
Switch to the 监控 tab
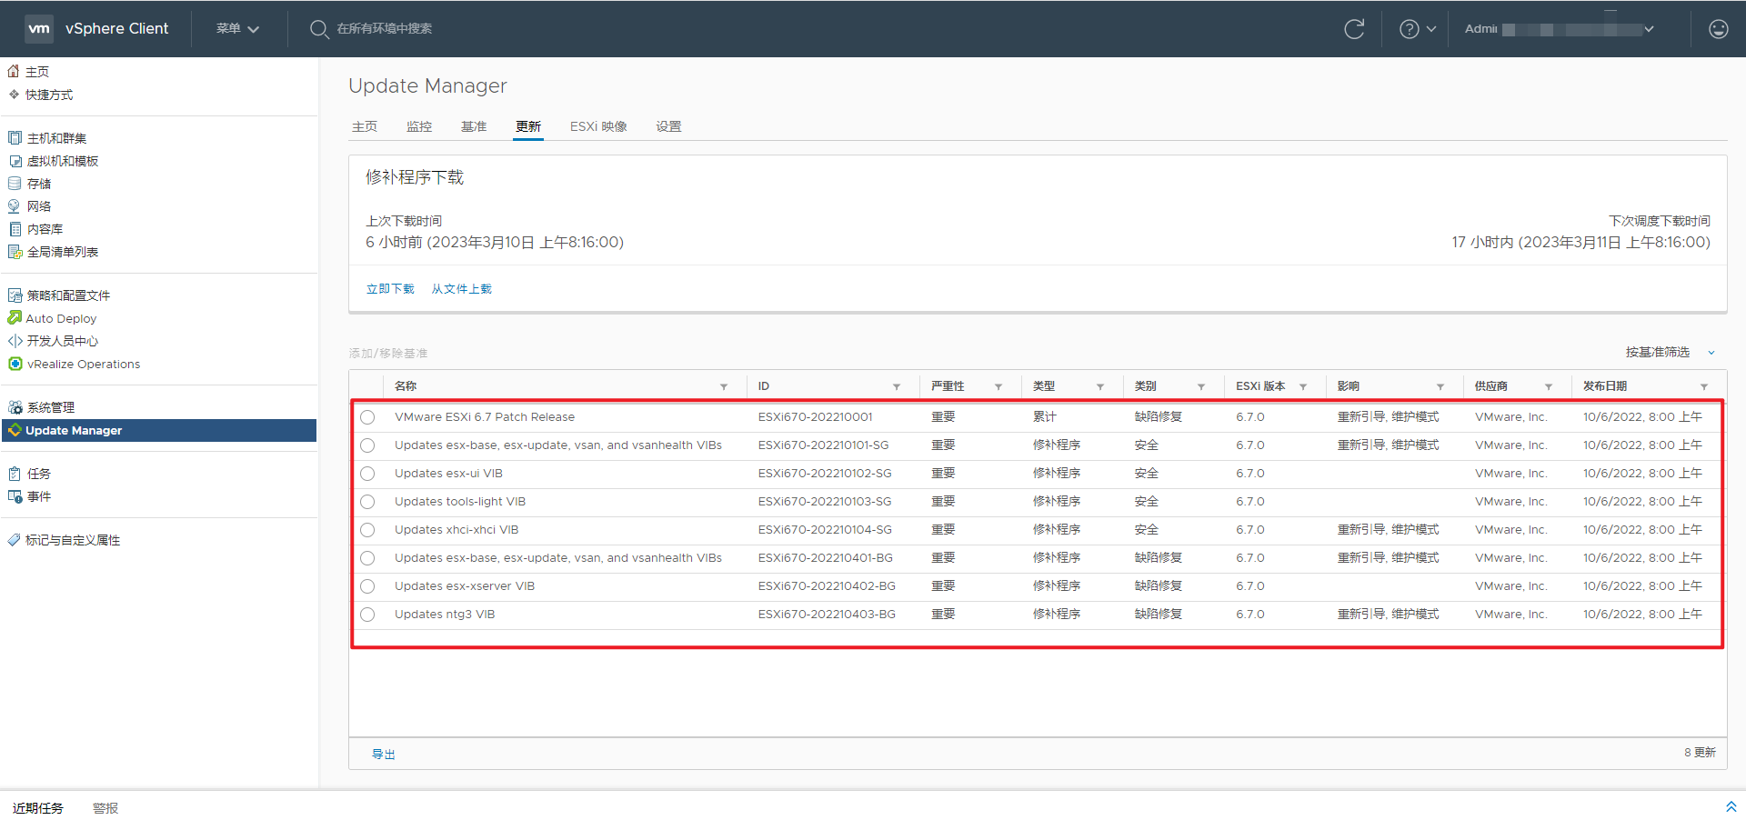[419, 126]
